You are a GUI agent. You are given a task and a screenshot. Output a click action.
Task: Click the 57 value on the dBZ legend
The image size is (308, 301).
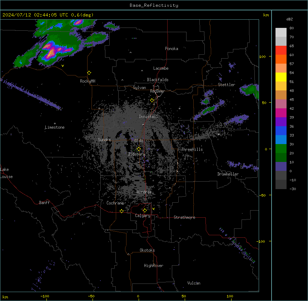pyautogui.click(x=292, y=64)
